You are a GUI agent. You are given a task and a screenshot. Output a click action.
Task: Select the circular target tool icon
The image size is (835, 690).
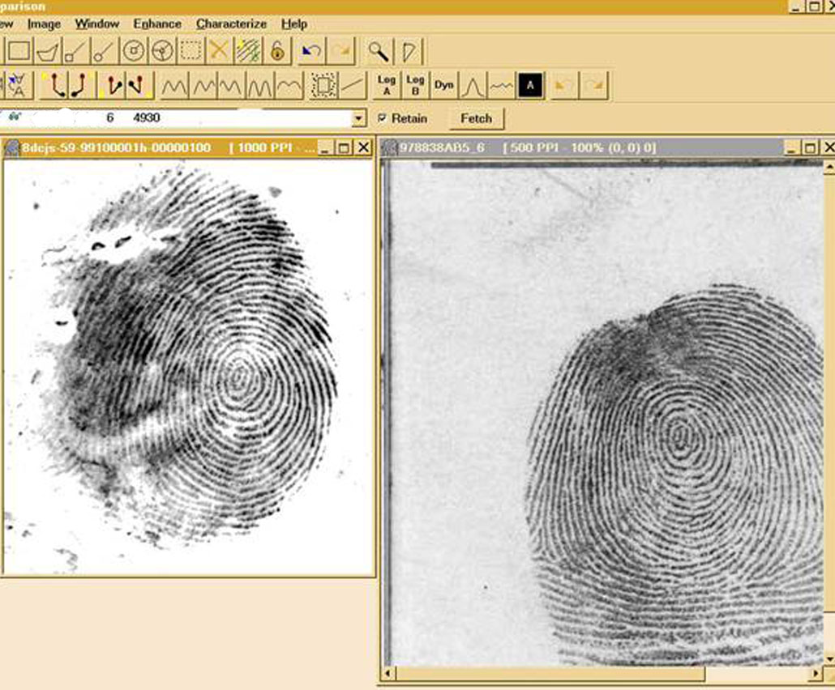click(x=135, y=50)
